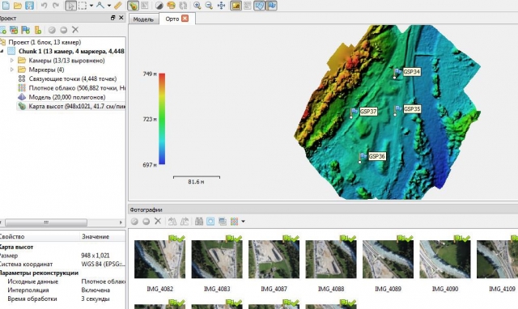
Task: Click the GSP34 marker flag
Action: pyautogui.click(x=398, y=71)
